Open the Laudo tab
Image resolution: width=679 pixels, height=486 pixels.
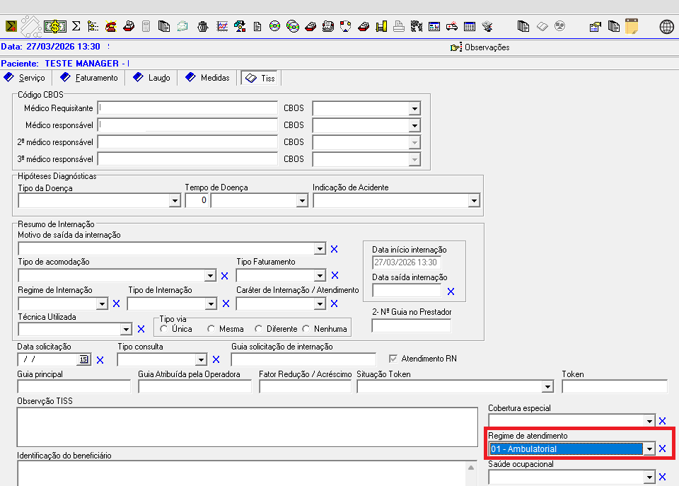click(x=152, y=78)
